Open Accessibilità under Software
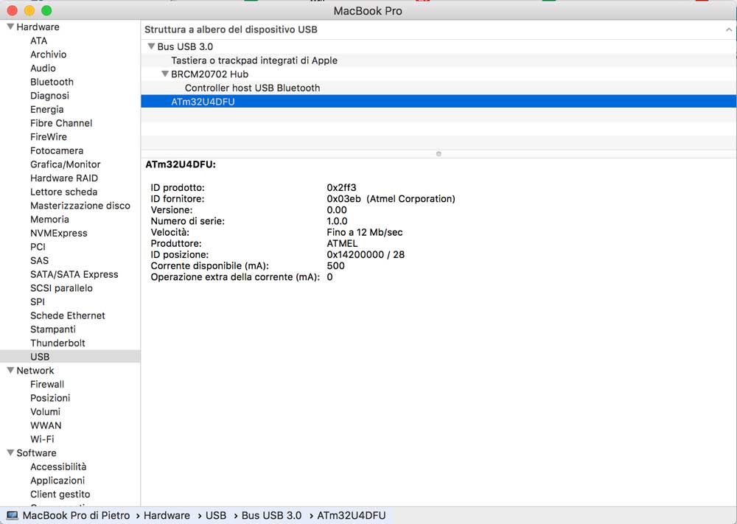 (58, 467)
